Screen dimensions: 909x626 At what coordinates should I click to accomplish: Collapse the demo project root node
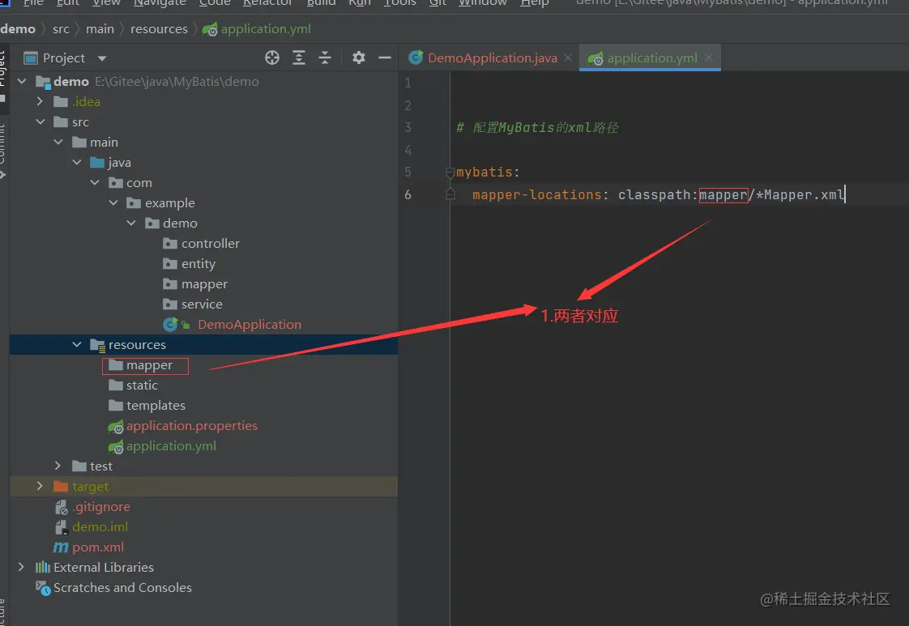(x=22, y=81)
